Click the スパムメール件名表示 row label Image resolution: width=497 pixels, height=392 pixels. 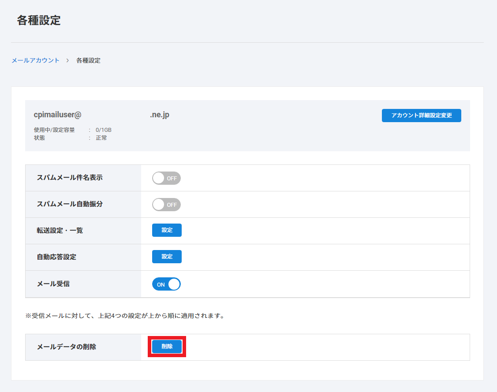70,178
